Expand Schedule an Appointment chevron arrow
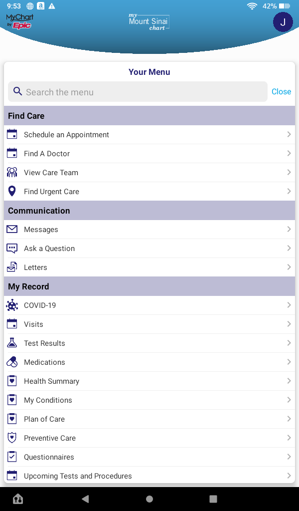The width and height of the screenshot is (299, 511). click(289, 135)
